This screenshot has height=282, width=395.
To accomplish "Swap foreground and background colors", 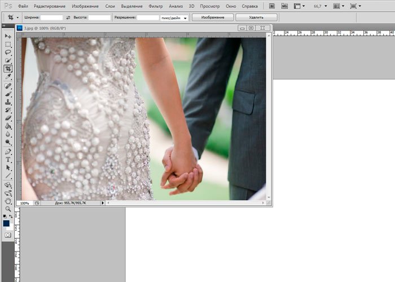I will pyautogui.click(x=10, y=216).
